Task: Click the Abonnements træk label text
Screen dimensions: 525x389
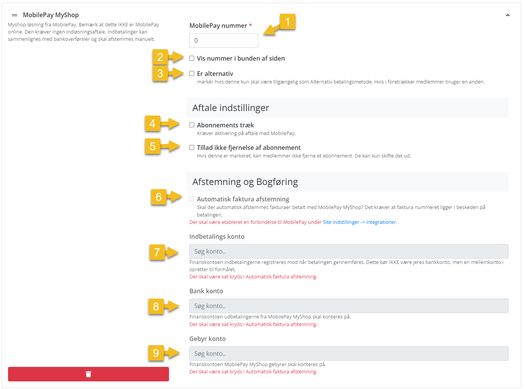Action: point(225,125)
